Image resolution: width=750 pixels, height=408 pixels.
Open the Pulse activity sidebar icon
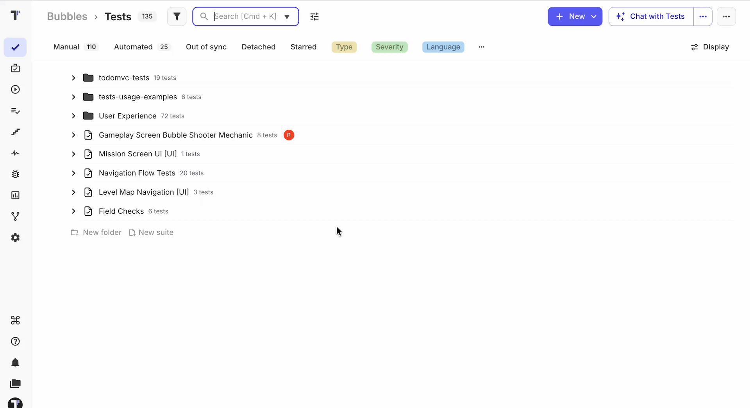(15, 153)
